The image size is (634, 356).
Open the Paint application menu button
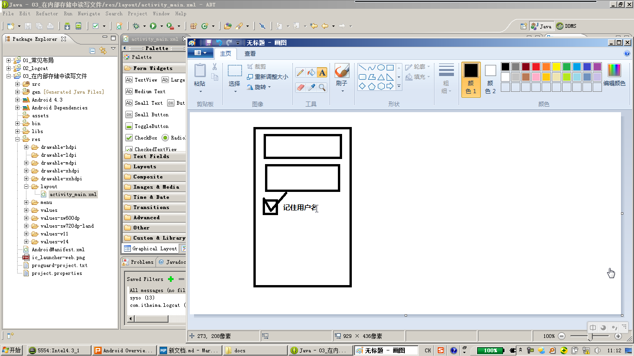201,53
